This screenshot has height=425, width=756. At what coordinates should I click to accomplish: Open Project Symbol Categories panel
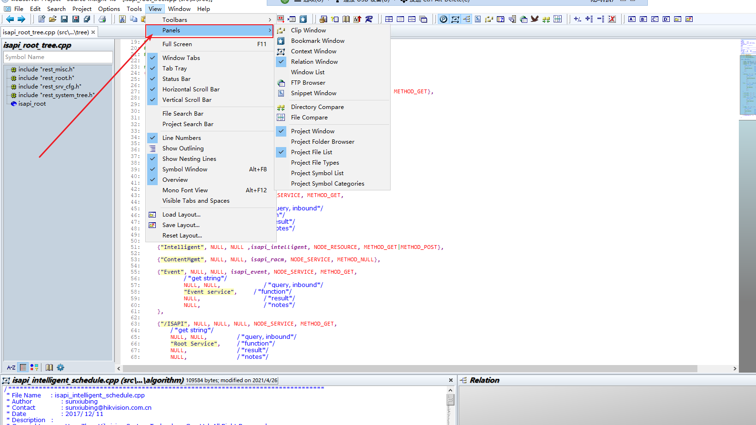pyautogui.click(x=332, y=183)
